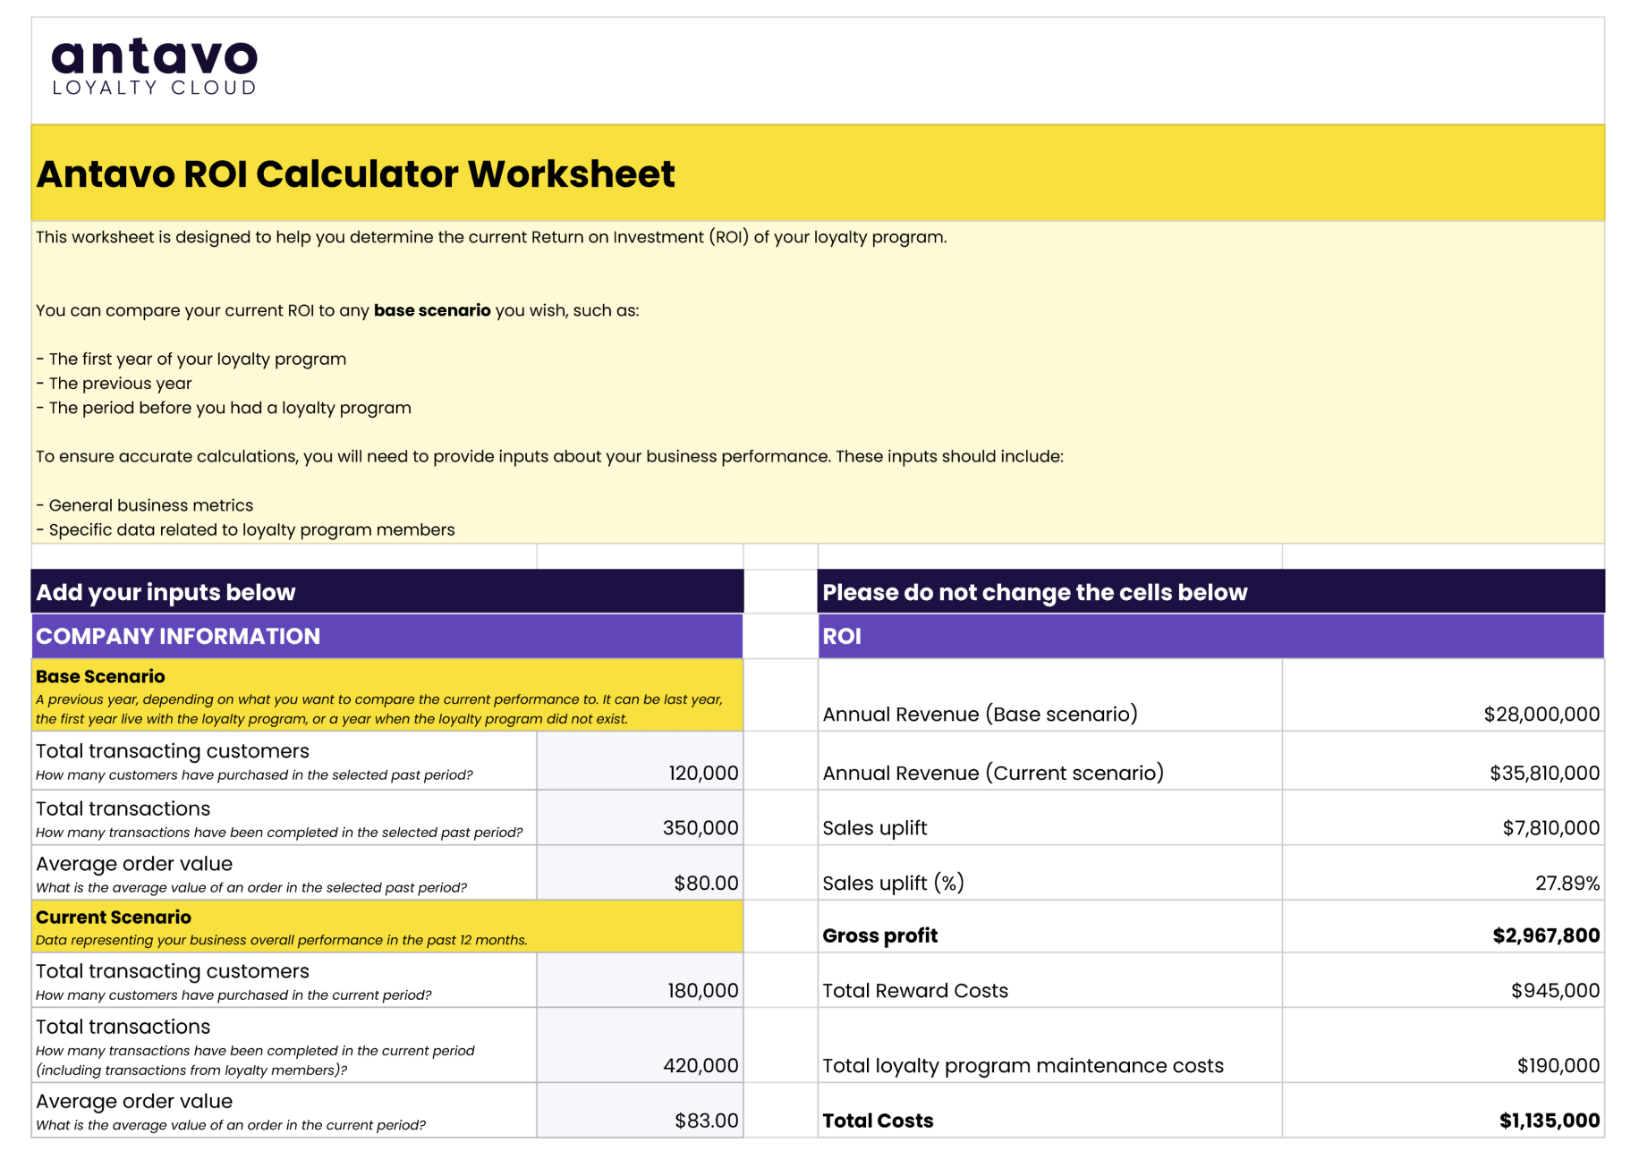Click 'The previous year' bullet line

click(x=114, y=383)
